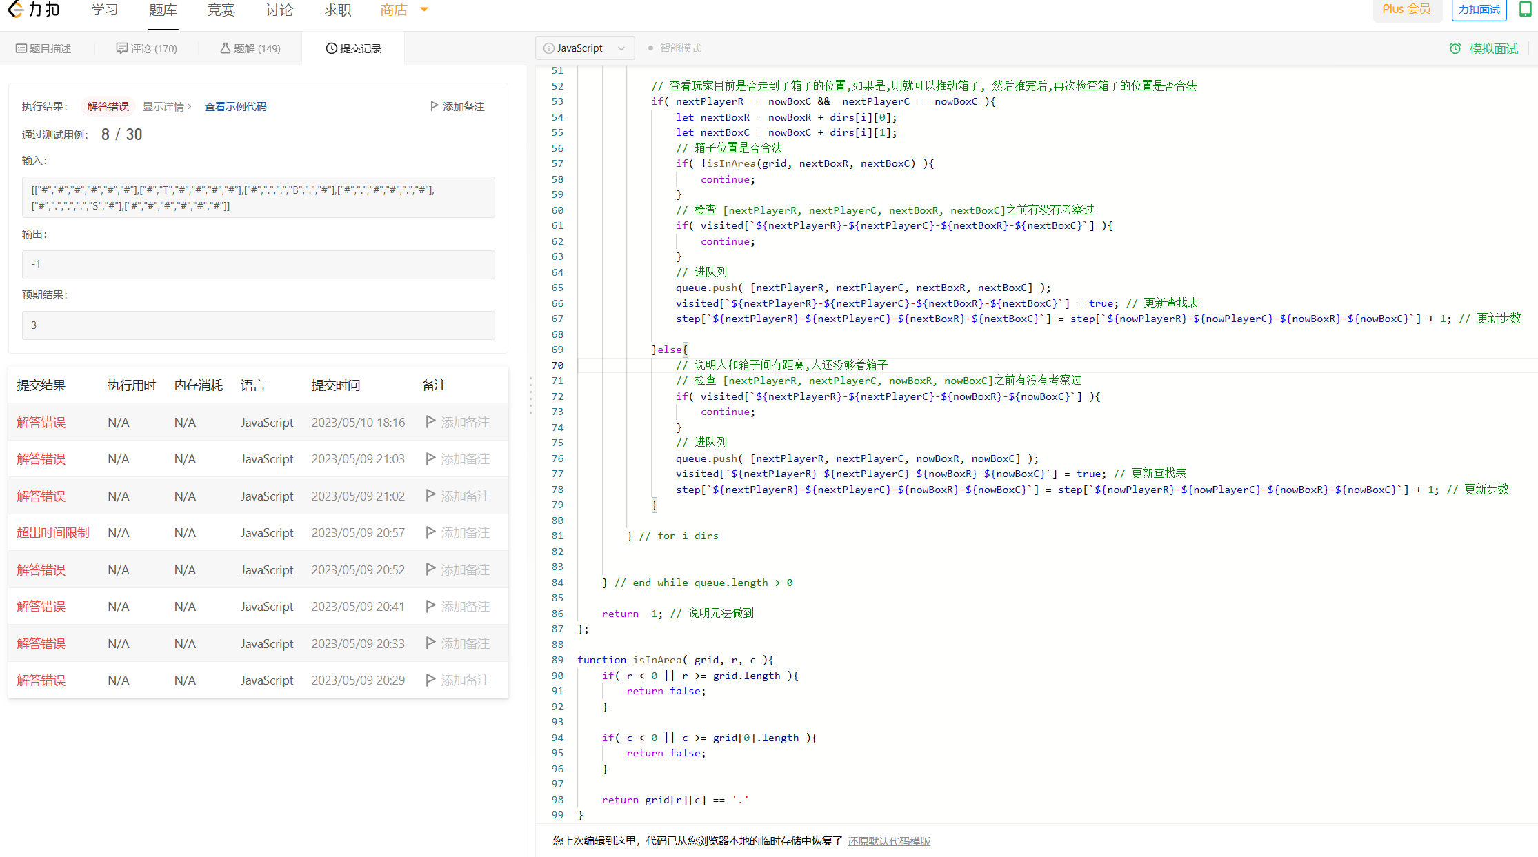Screen dimensions: 1538x857
Task: Open the 2023/05/09 20:52 解答错误 submission
Action: point(41,570)
